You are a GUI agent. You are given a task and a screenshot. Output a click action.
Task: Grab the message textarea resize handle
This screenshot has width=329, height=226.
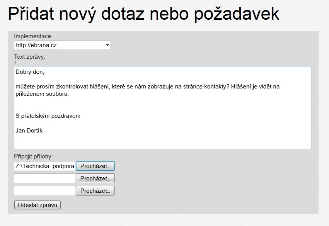point(308,146)
